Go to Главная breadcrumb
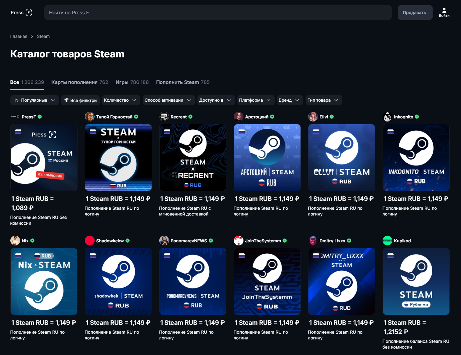This screenshot has width=461, height=355. pos(19,36)
